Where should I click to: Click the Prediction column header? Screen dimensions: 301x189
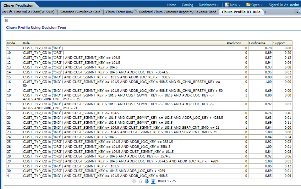coord(237,43)
